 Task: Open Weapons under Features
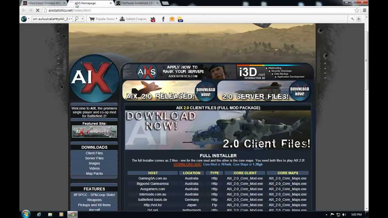(x=94, y=200)
